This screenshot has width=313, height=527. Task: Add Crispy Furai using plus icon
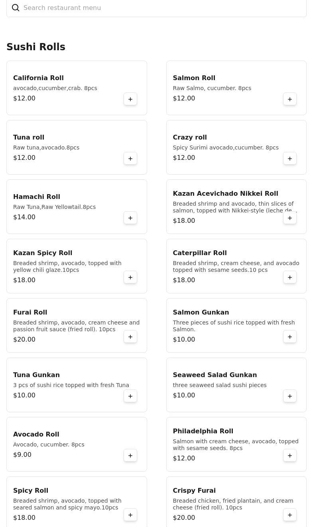[290, 515]
